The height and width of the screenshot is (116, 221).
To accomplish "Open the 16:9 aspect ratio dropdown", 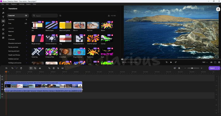I will point(205,62).
